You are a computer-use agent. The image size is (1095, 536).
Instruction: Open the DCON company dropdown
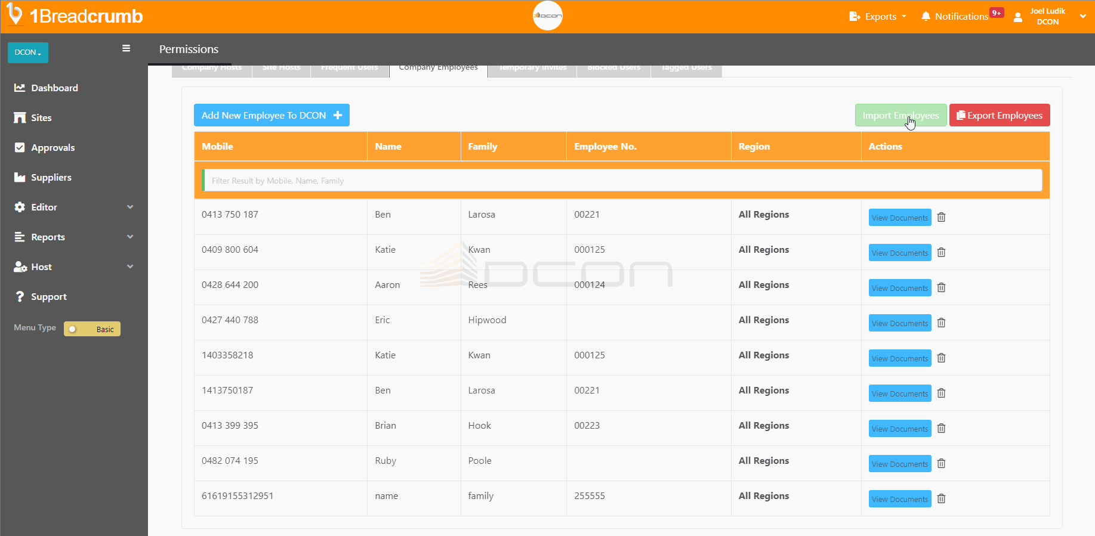(x=28, y=52)
